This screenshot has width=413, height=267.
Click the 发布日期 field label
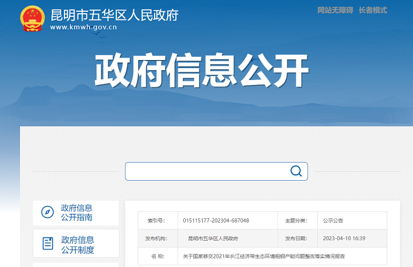[296, 239]
